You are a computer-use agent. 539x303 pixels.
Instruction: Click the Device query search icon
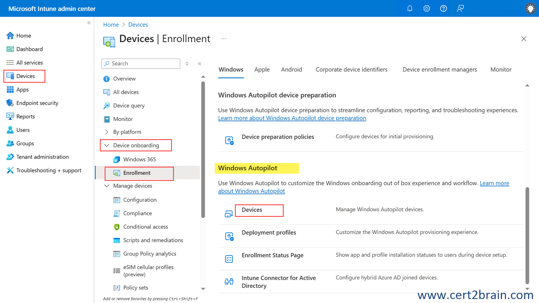(x=106, y=106)
